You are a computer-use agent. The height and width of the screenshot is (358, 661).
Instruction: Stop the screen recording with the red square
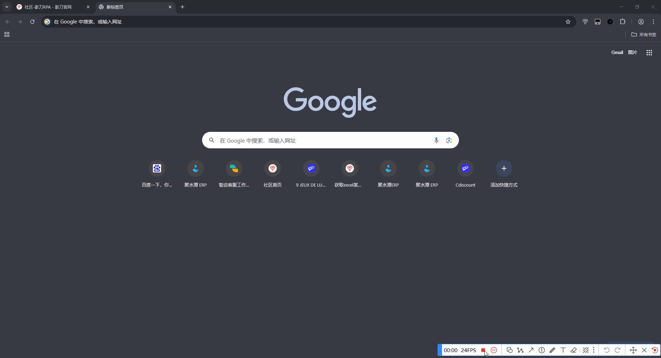pyautogui.click(x=483, y=350)
